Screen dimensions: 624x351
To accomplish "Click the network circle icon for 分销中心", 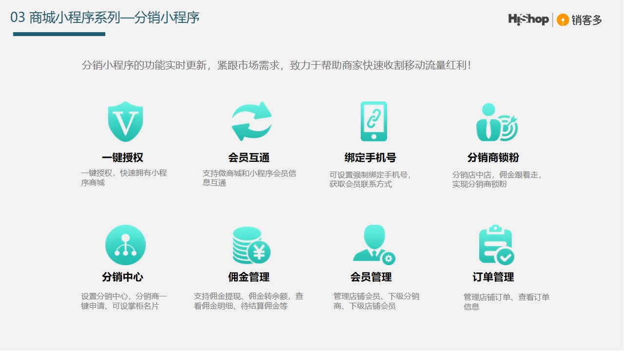I will 125,245.
